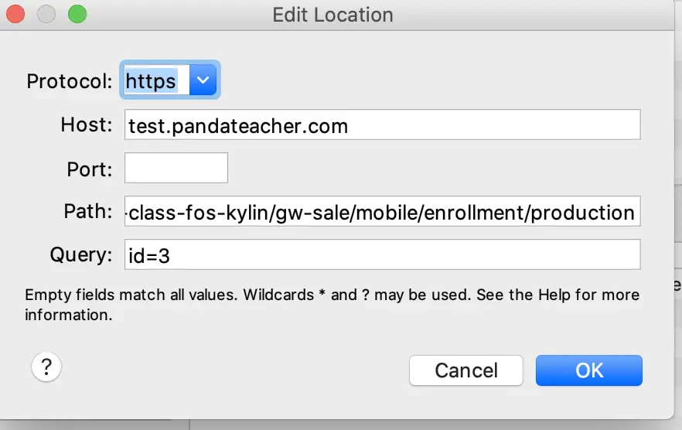Close the dialog with the red button

(15, 14)
